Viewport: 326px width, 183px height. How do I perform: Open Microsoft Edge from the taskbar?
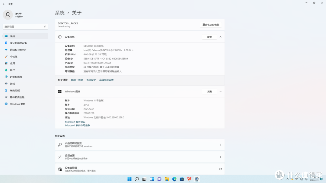pyautogui.click(x=174, y=179)
